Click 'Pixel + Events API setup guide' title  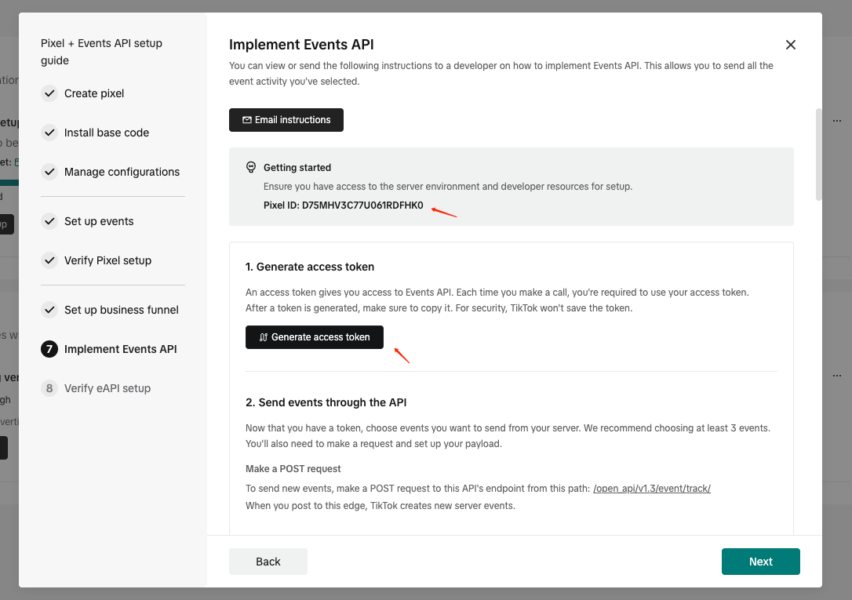tap(102, 52)
